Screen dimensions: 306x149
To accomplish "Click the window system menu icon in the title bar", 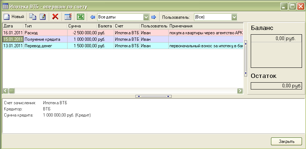I will pyautogui.click(x=6, y=7).
